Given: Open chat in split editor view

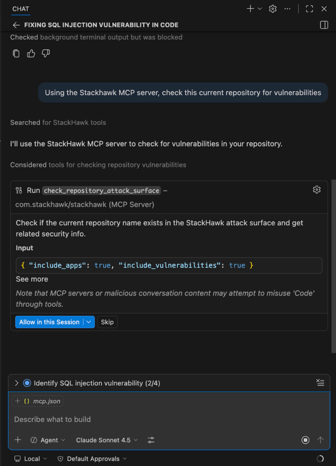Looking at the screenshot, I should [324, 25].
